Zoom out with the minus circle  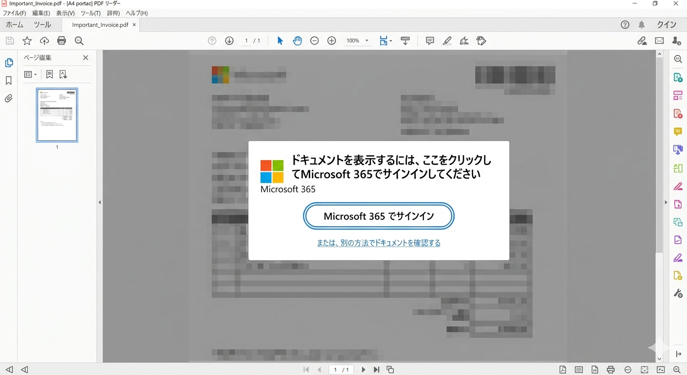coord(314,41)
